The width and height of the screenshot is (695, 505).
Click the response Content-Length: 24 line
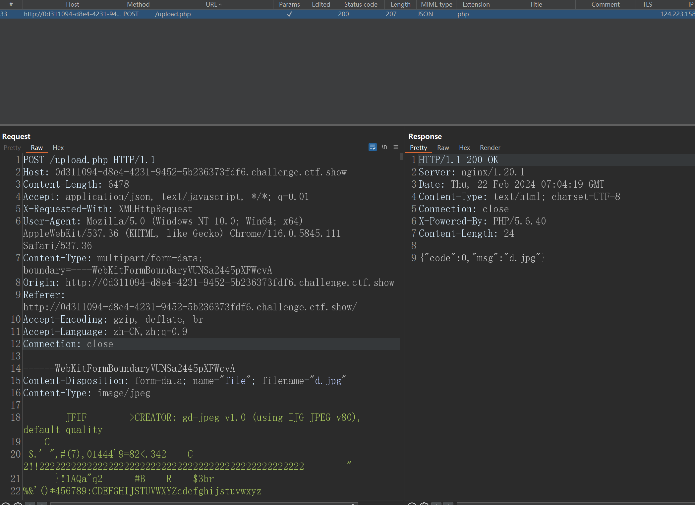(x=466, y=233)
